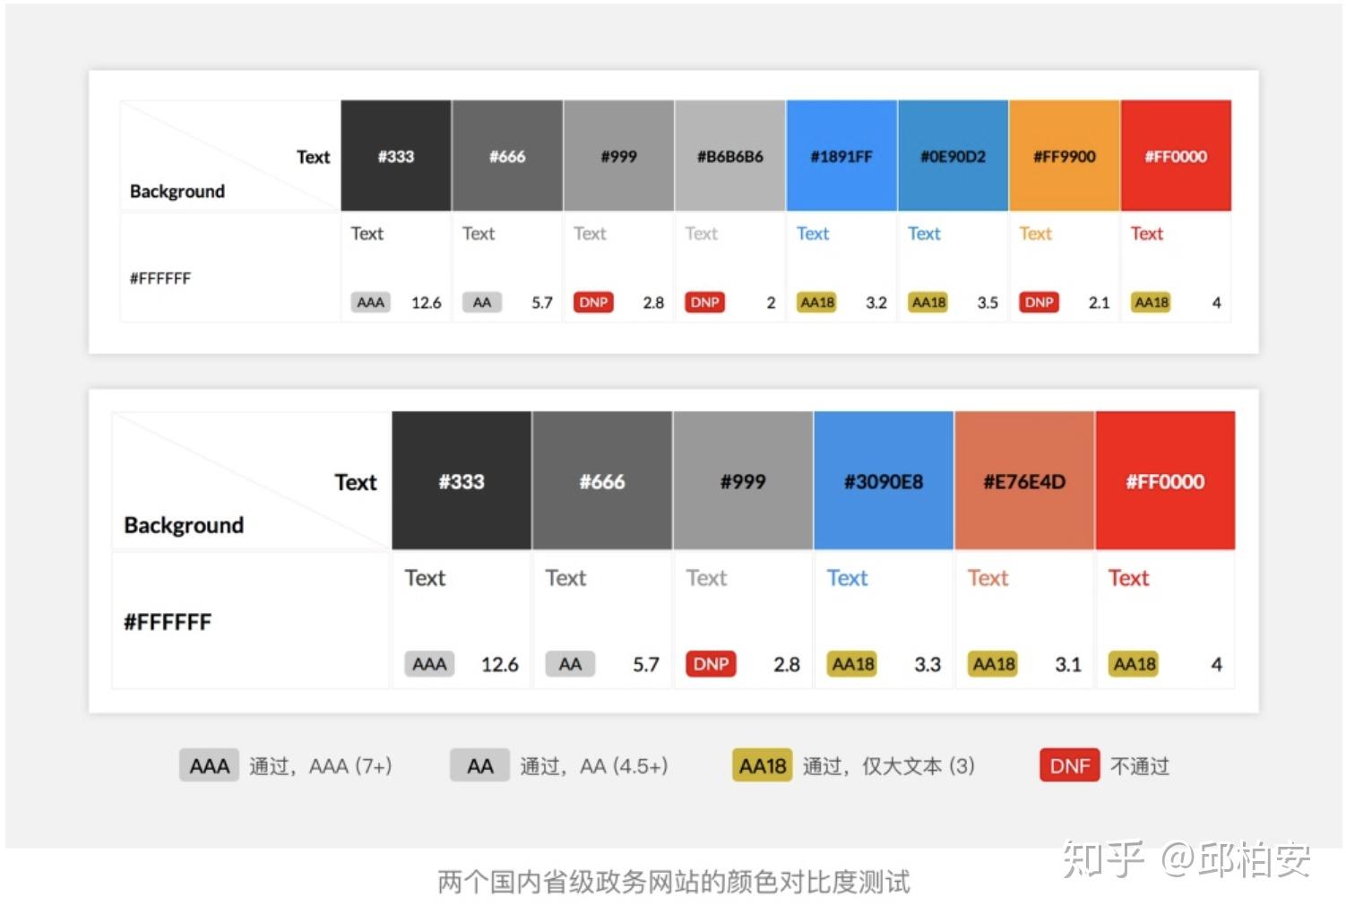This screenshot has height=914, width=1346.
Task: Click the DNP badge beside contrast value 2.1
Action: tap(1039, 303)
